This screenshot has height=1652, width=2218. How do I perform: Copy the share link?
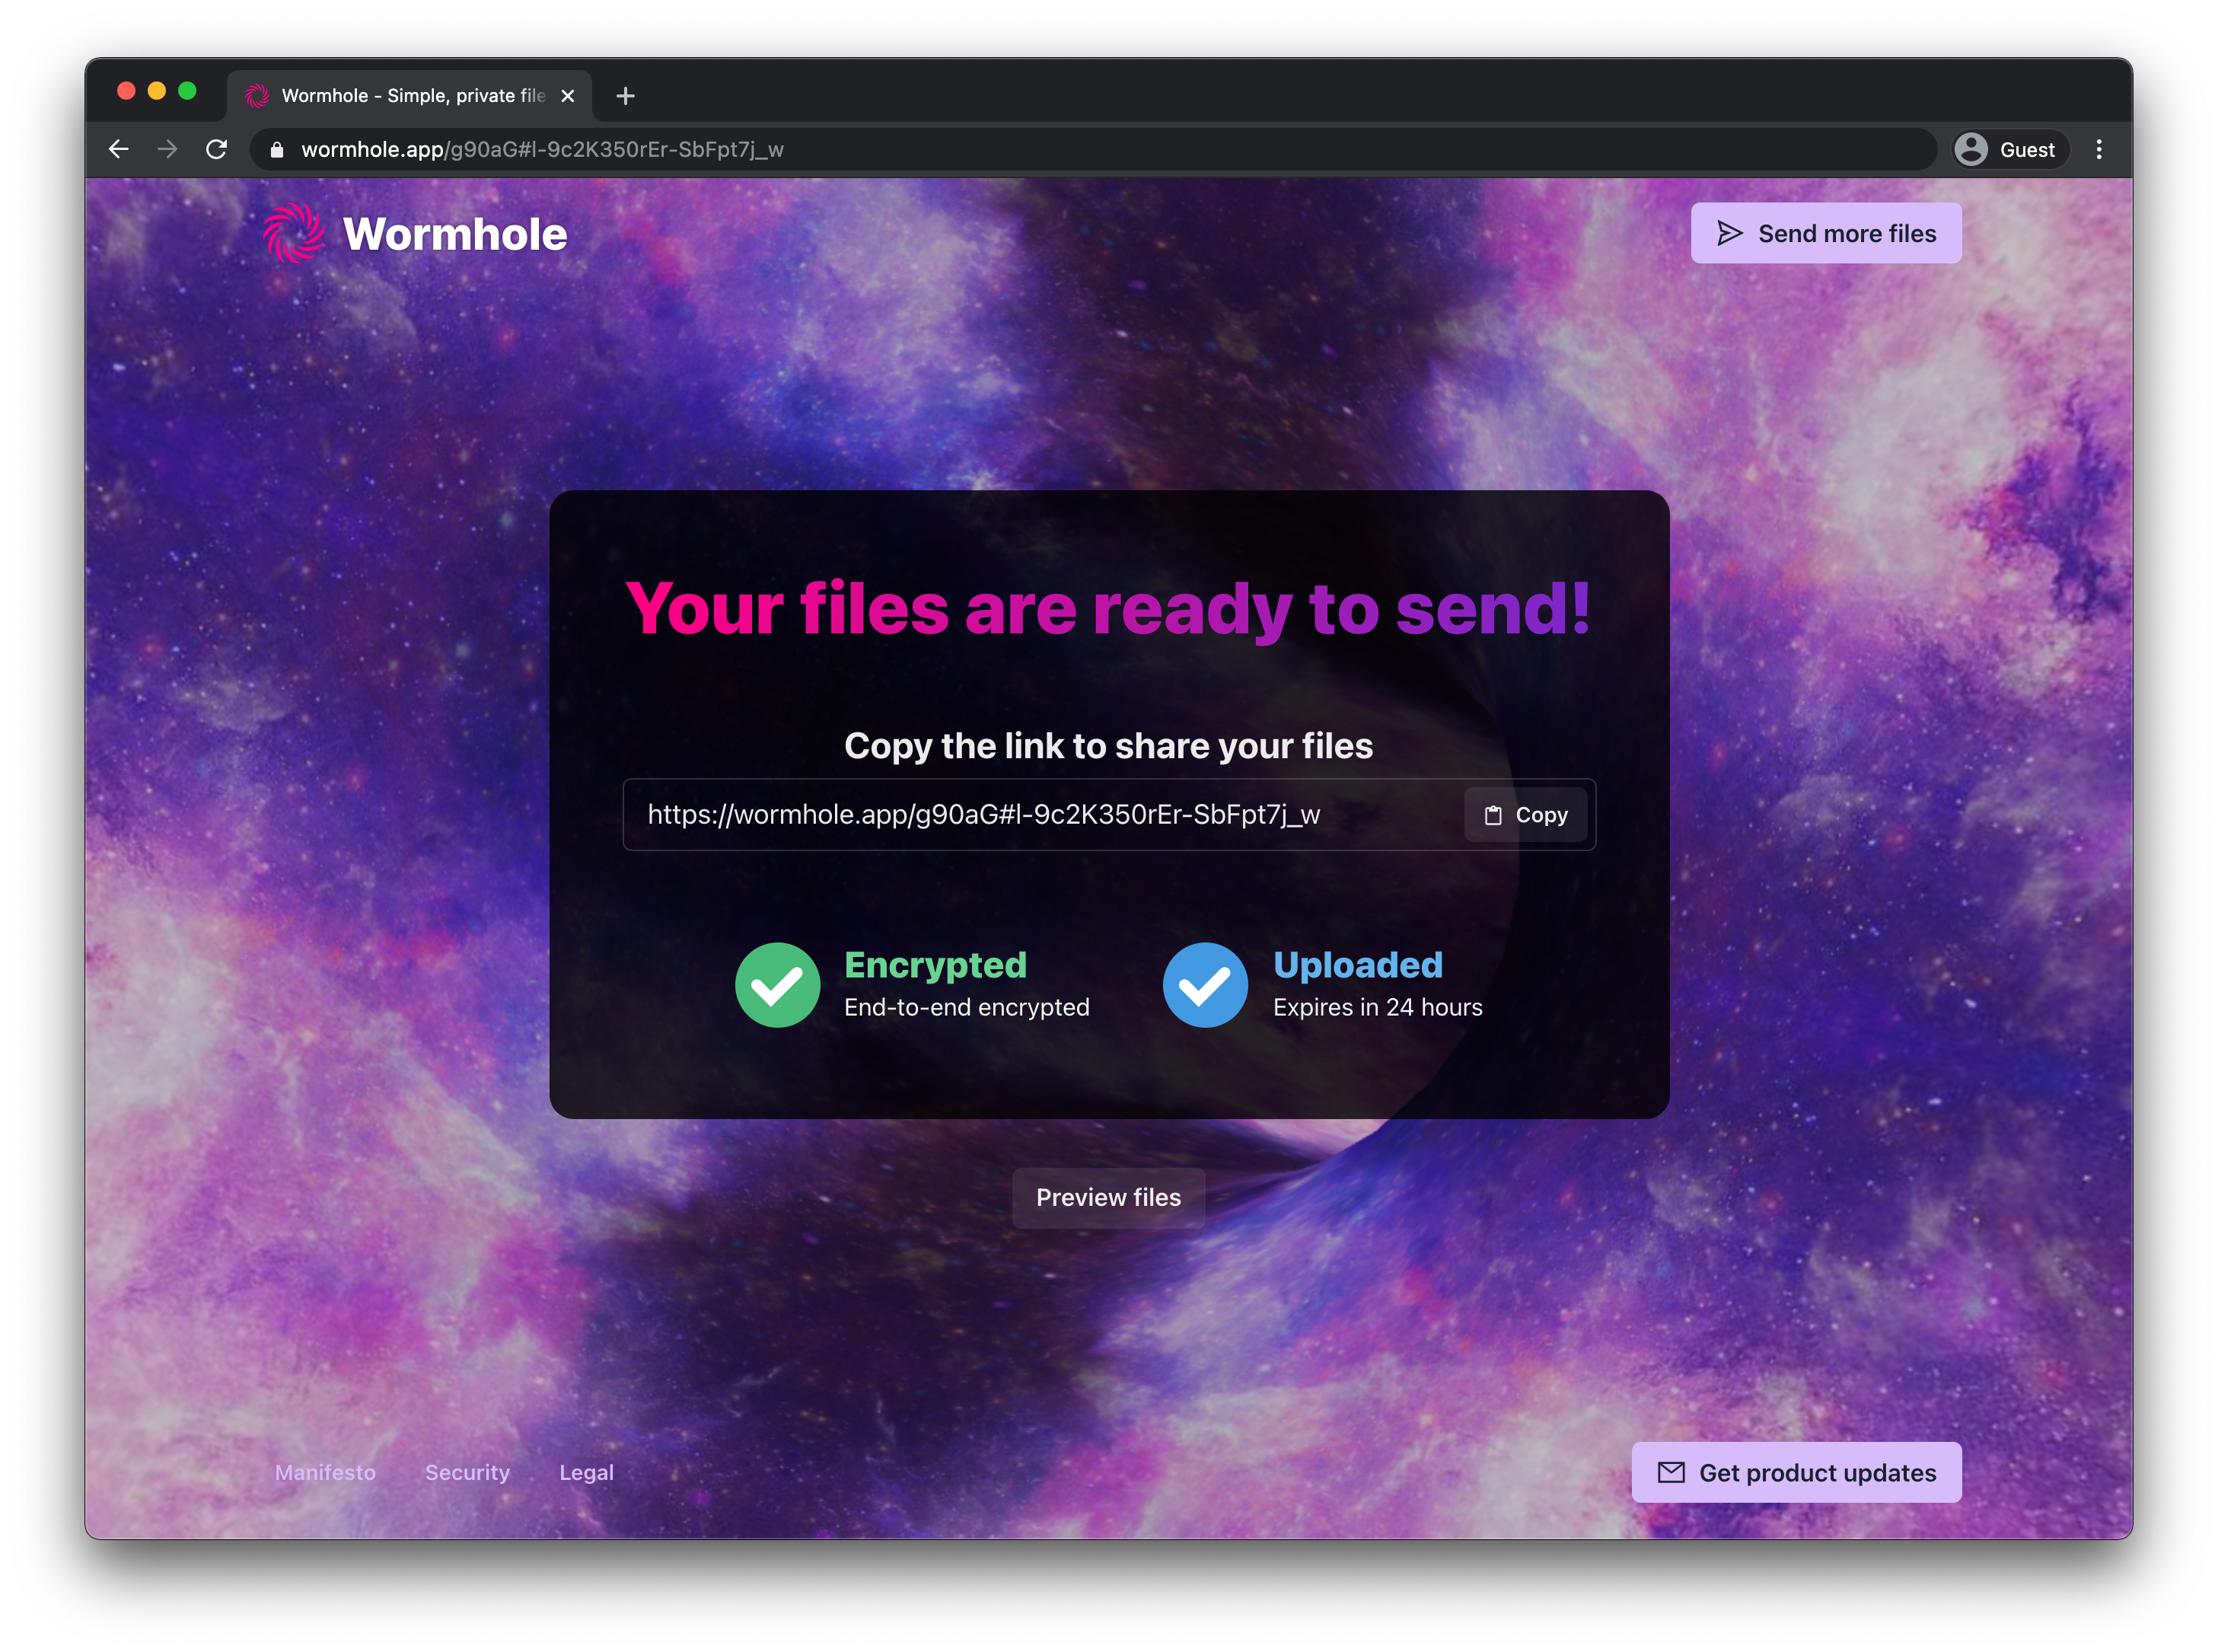[x=1525, y=815]
